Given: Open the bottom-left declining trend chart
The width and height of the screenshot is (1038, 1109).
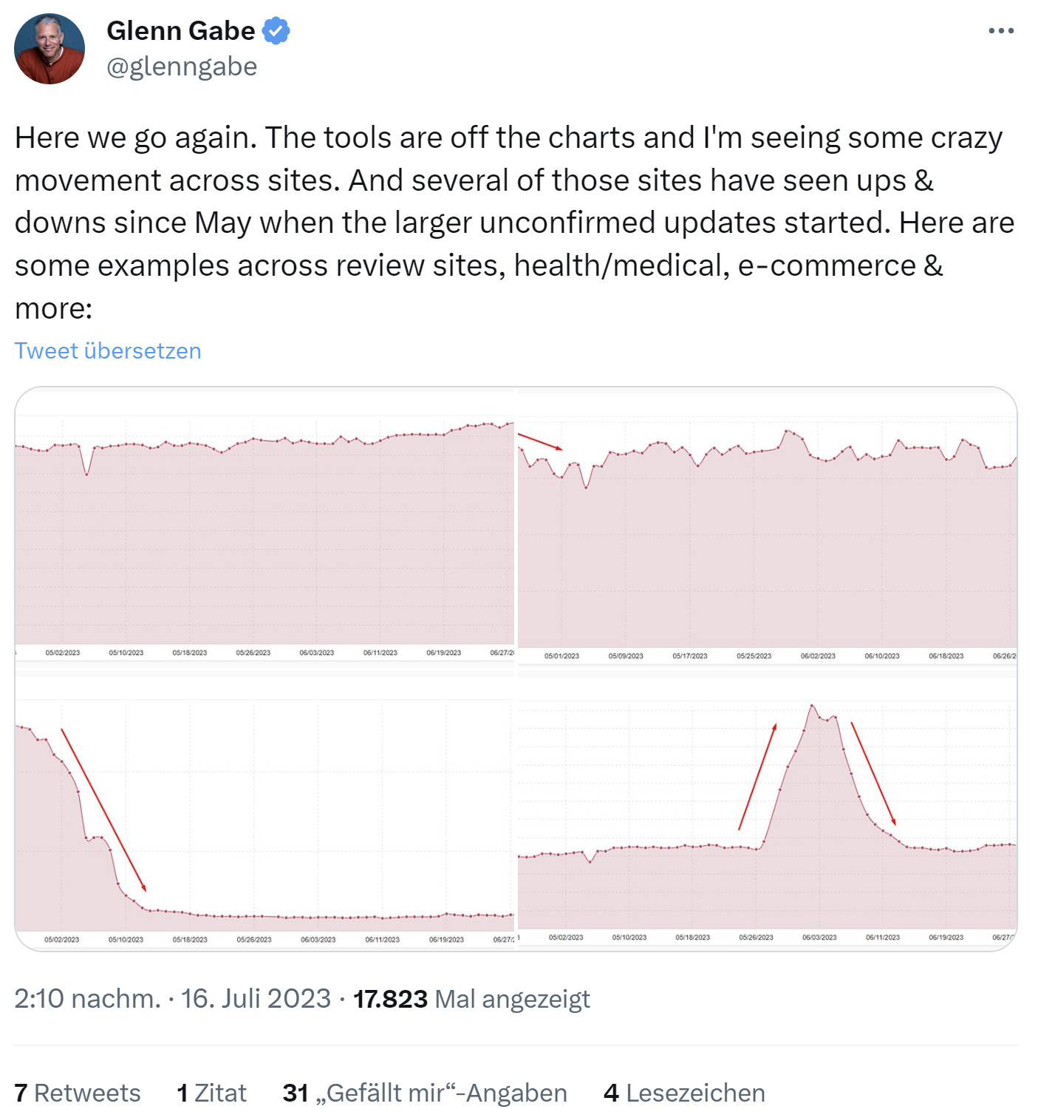Looking at the screenshot, I should click(266, 813).
